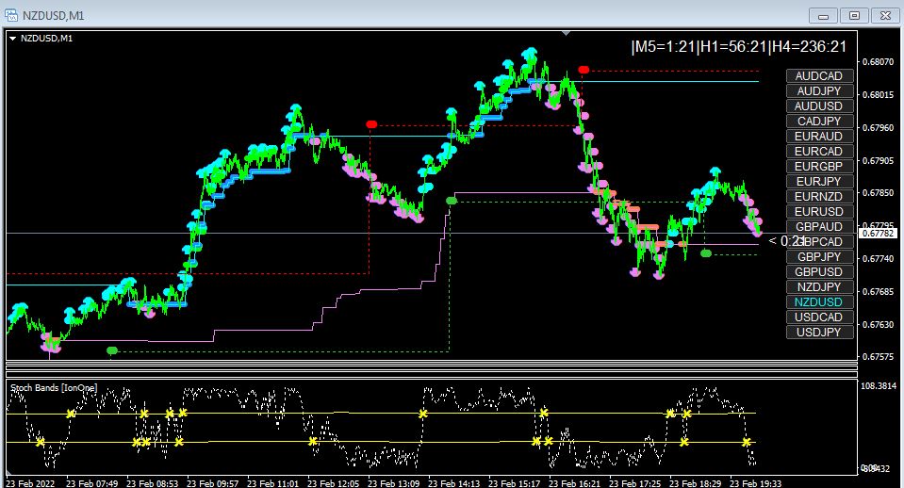Screen dimensions: 904x488
Task: Open the EURNZD pair chart
Action: click(x=819, y=197)
